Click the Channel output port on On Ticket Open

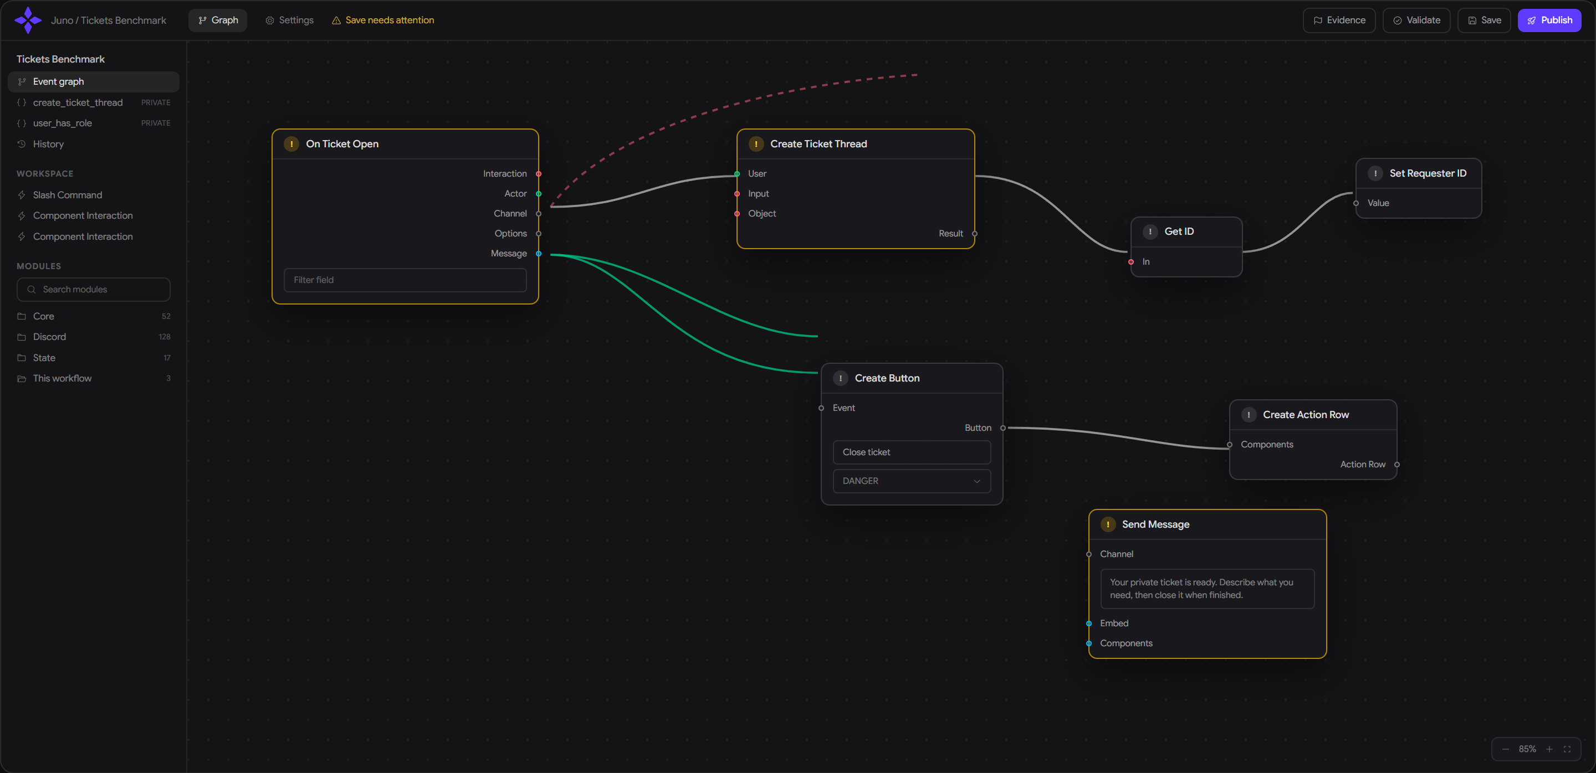(x=539, y=214)
